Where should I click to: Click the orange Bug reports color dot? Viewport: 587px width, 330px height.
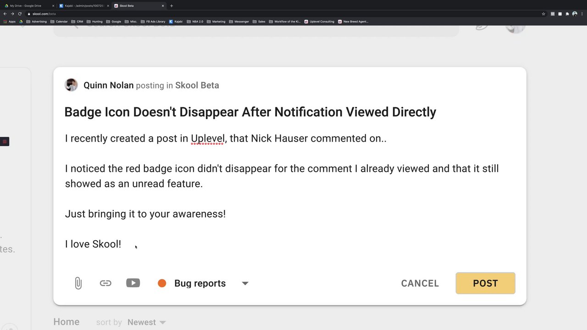162,283
